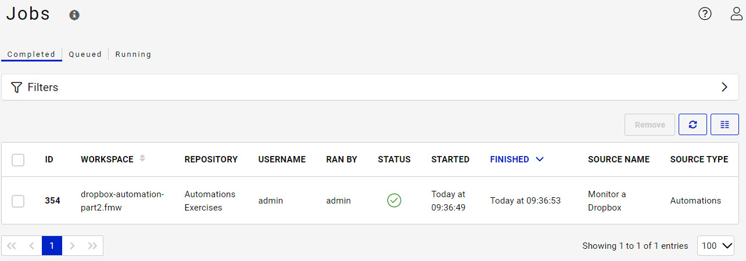Sort by Started column header
Viewport: 746px width, 261px height.
[450, 159]
